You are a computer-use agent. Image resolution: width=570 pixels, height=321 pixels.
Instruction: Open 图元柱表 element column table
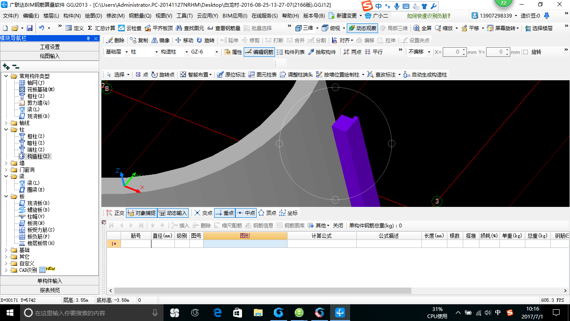pyautogui.click(x=262, y=74)
